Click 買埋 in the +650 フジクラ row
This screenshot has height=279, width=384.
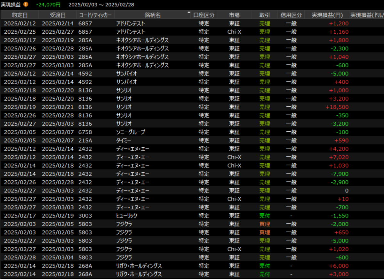click(x=265, y=232)
